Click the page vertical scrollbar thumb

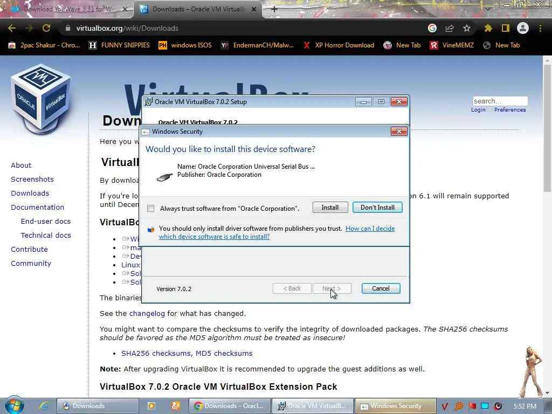(x=548, y=128)
